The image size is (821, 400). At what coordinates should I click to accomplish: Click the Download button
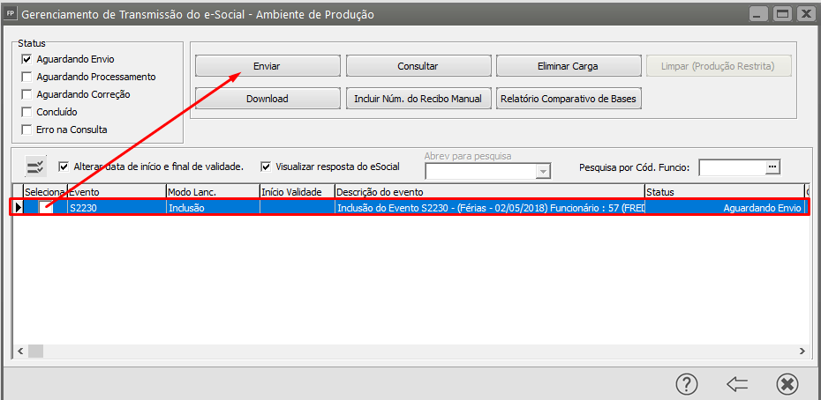click(267, 99)
